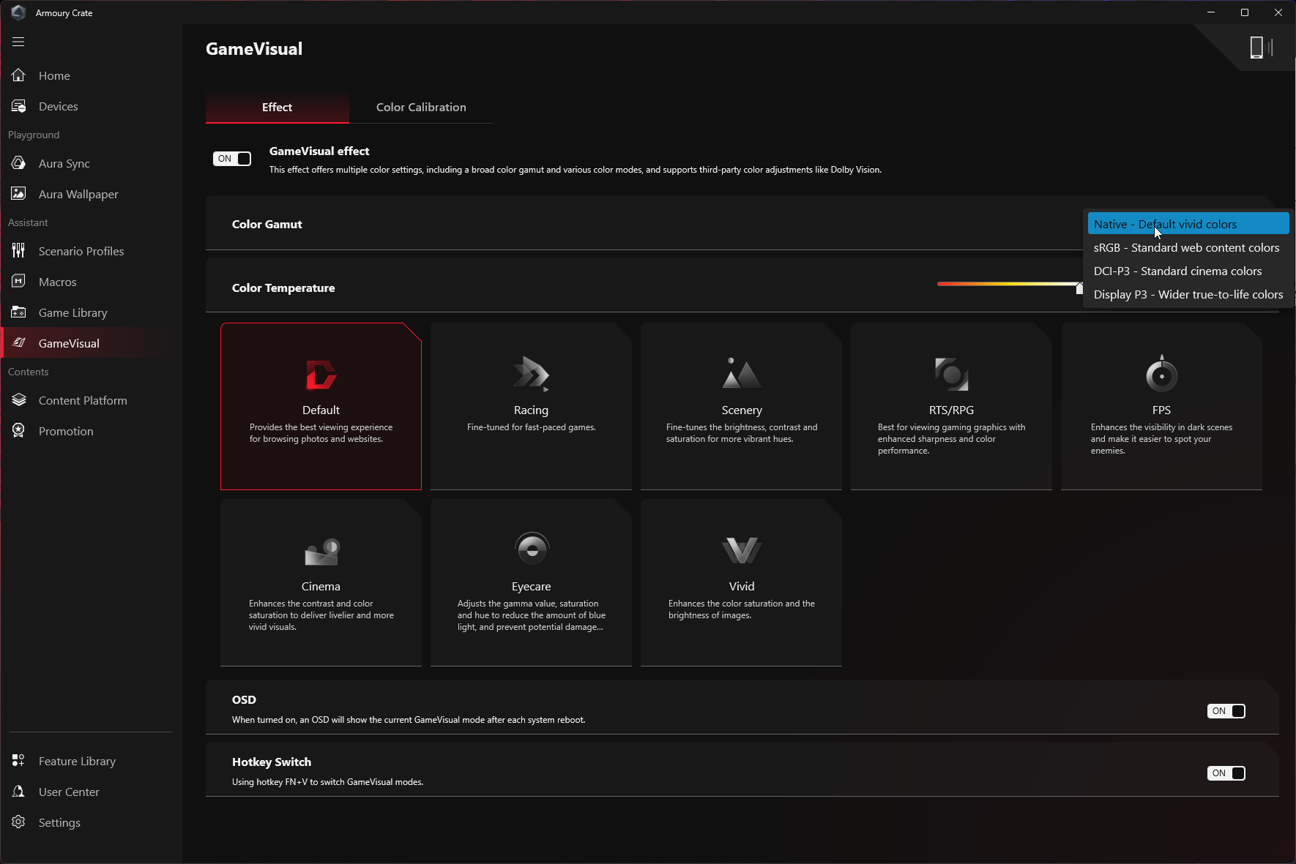Click the Home icon in sidebar
Screen dimensions: 1296x864
point(18,75)
